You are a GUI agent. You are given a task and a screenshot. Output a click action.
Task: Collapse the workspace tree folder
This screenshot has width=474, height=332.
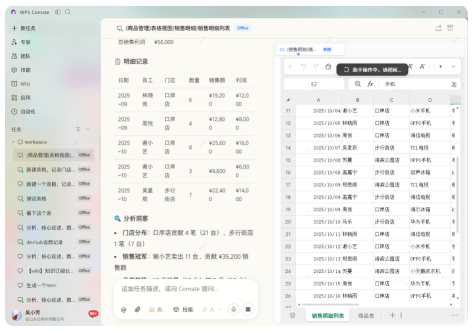pyautogui.click(x=13, y=142)
